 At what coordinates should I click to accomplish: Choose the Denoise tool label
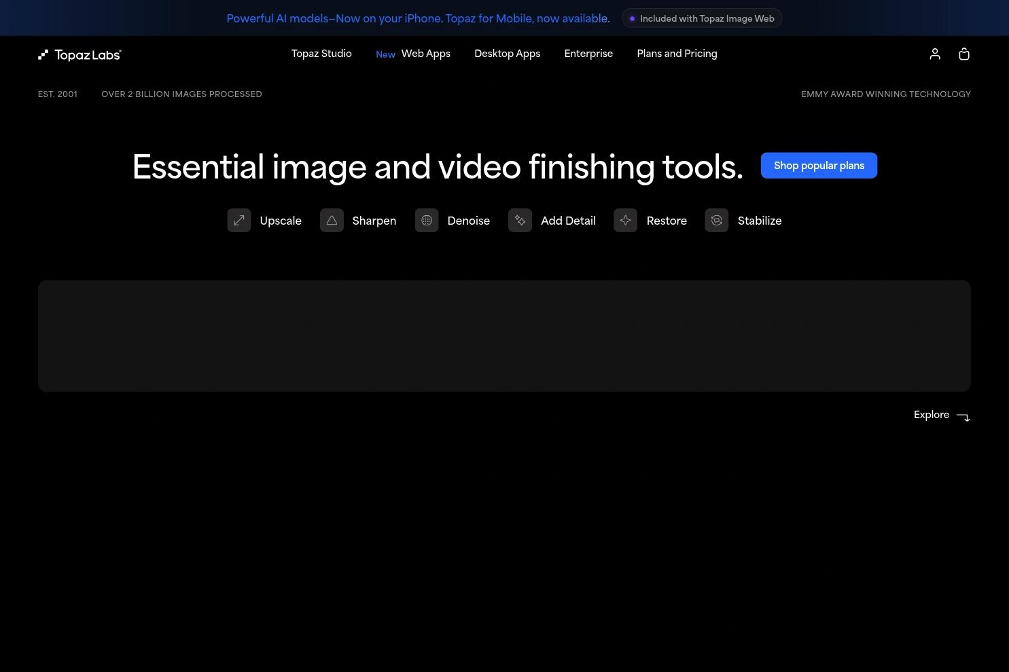469,221
